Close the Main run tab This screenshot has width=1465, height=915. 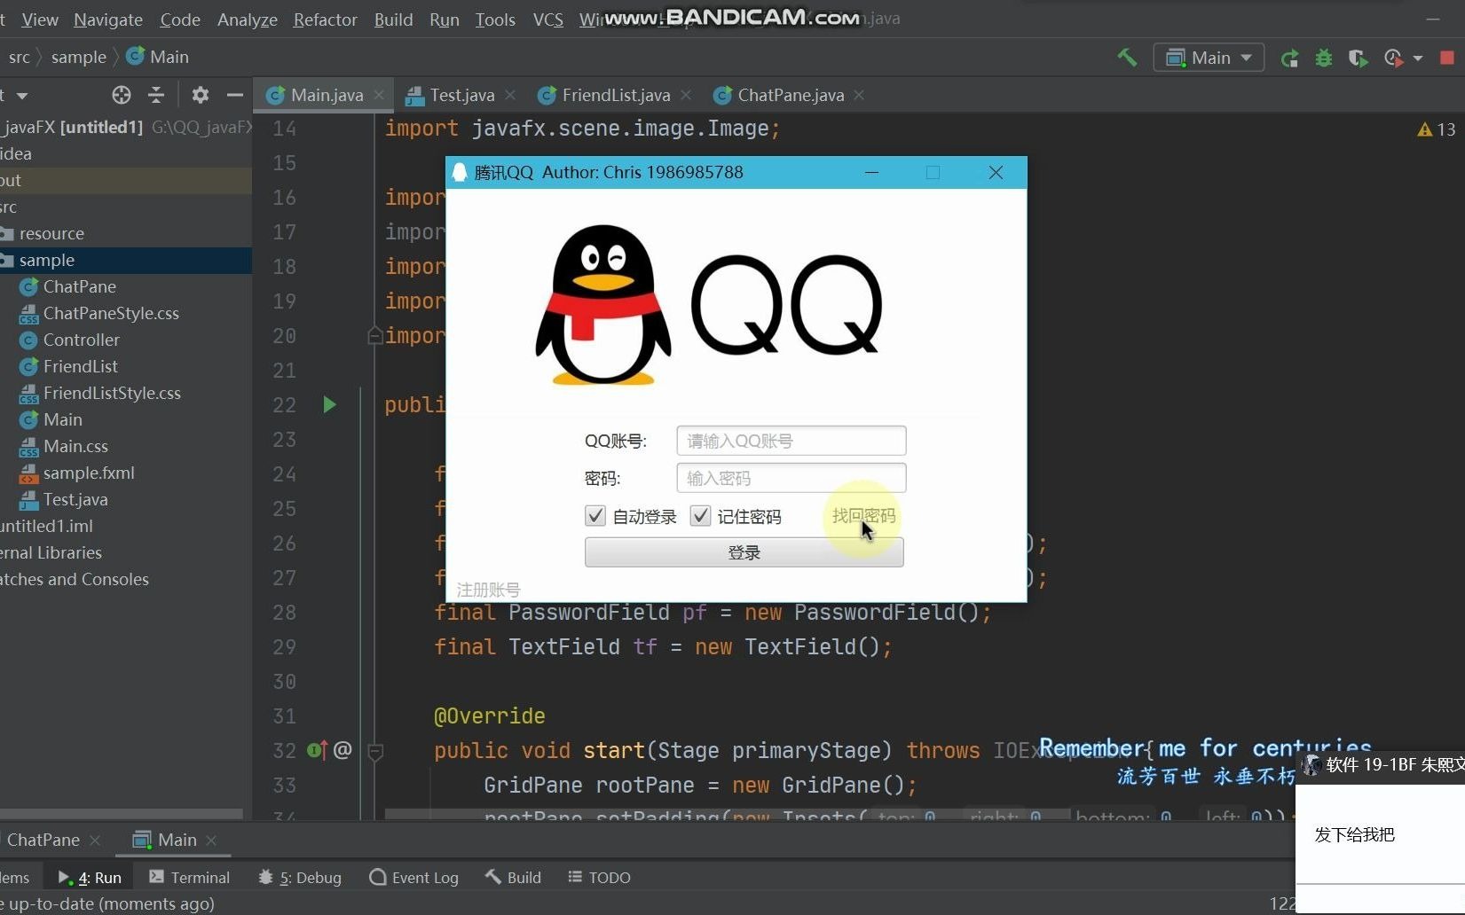[211, 841]
